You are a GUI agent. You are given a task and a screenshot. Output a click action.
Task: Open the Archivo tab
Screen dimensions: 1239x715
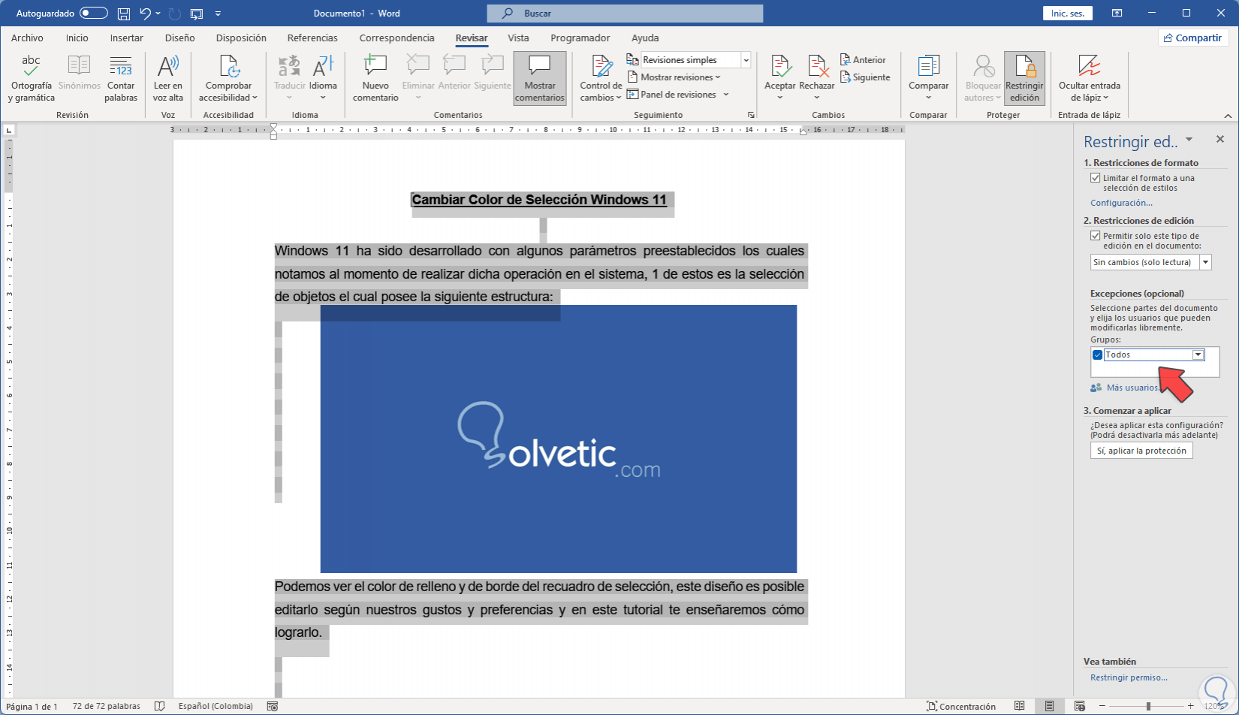(x=27, y=38)
